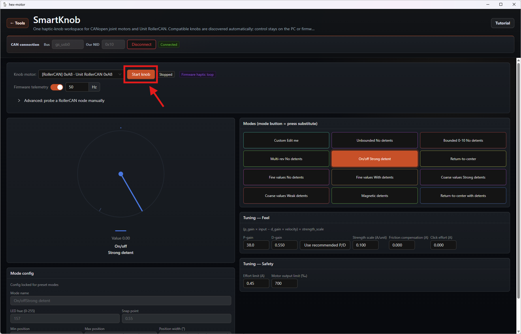
Task: Click the vertical scrollbar thumb
Action: click(x=518, y=180)
